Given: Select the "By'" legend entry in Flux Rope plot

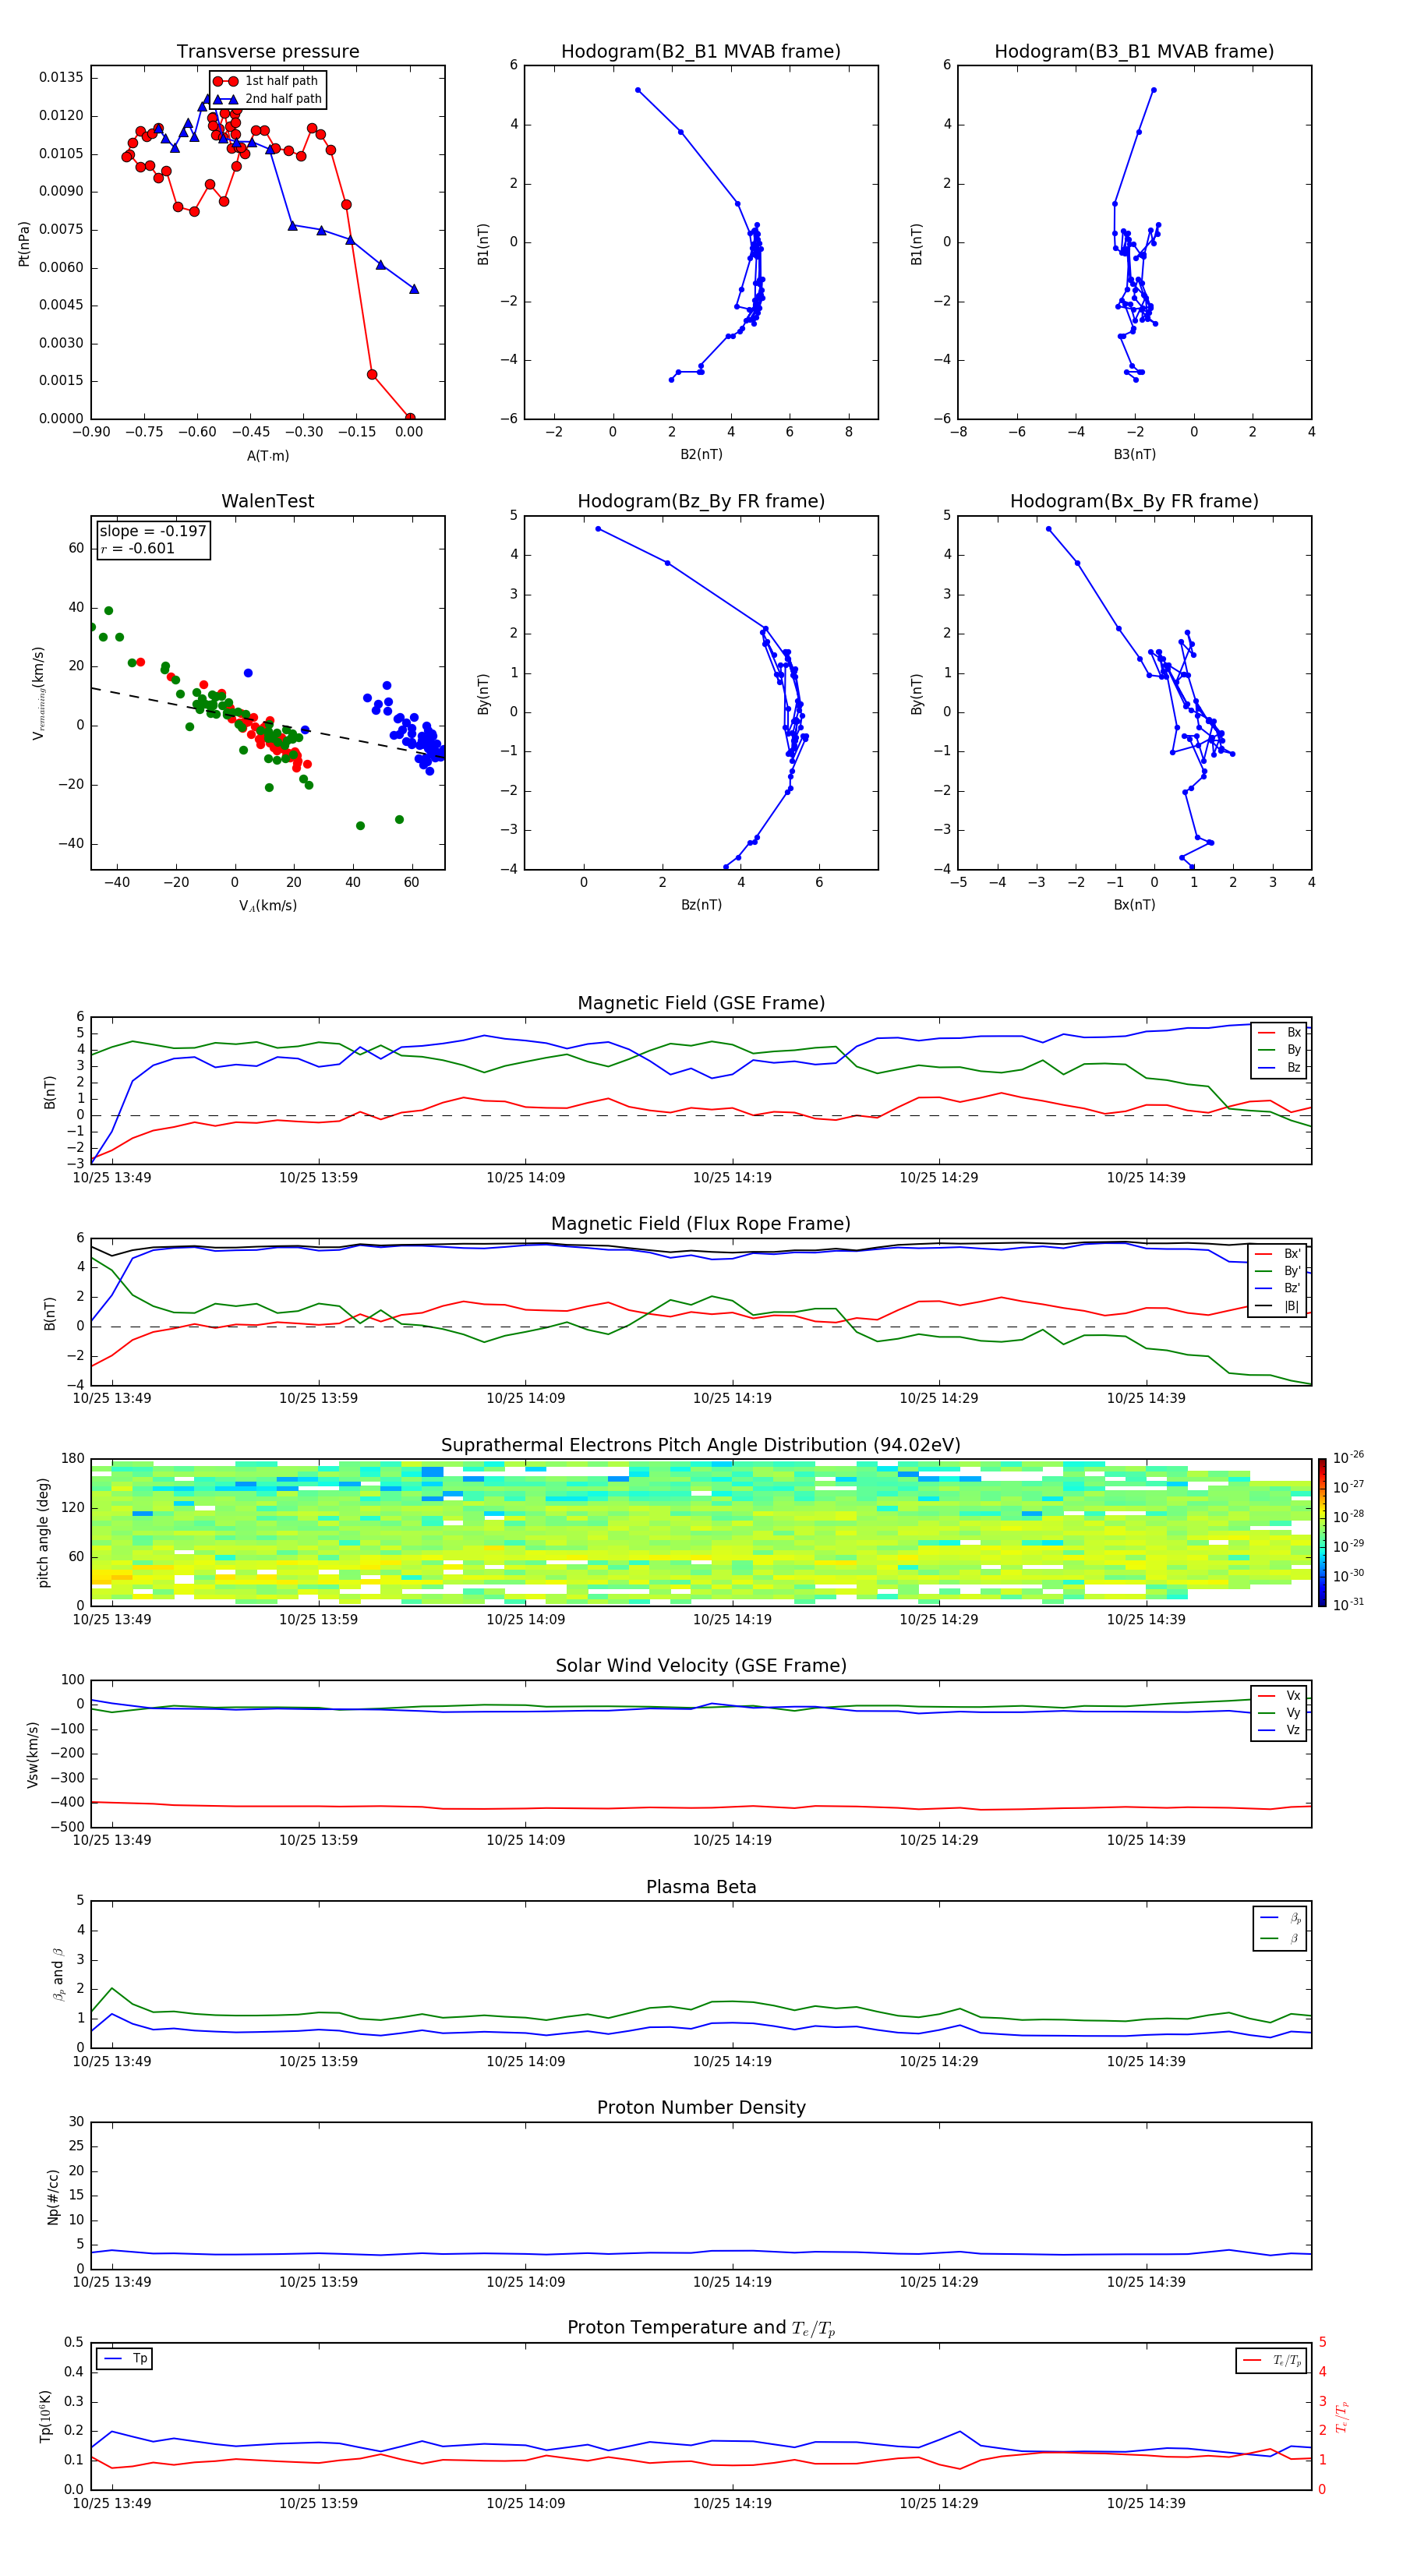Looking at the screenshot, I should click(1278, 1271).
